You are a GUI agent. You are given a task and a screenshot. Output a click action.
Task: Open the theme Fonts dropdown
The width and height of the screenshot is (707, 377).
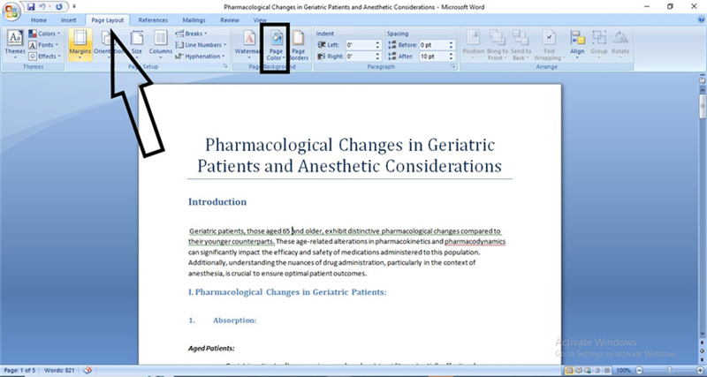pyautogui.click(x=43, y=45)
